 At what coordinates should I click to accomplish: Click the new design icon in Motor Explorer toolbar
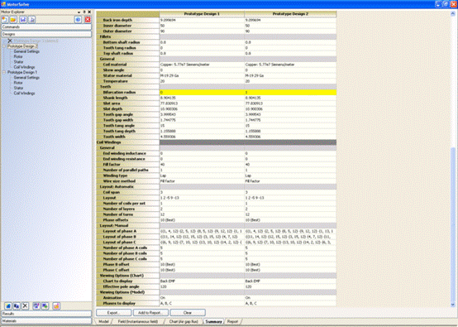5,20
